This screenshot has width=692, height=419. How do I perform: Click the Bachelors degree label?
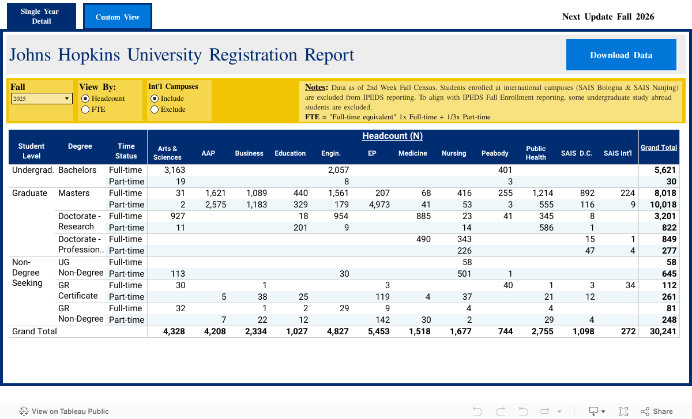(77, 170)
